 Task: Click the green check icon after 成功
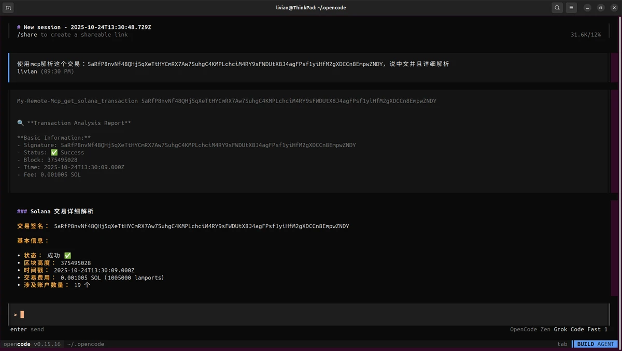(67, 256)
